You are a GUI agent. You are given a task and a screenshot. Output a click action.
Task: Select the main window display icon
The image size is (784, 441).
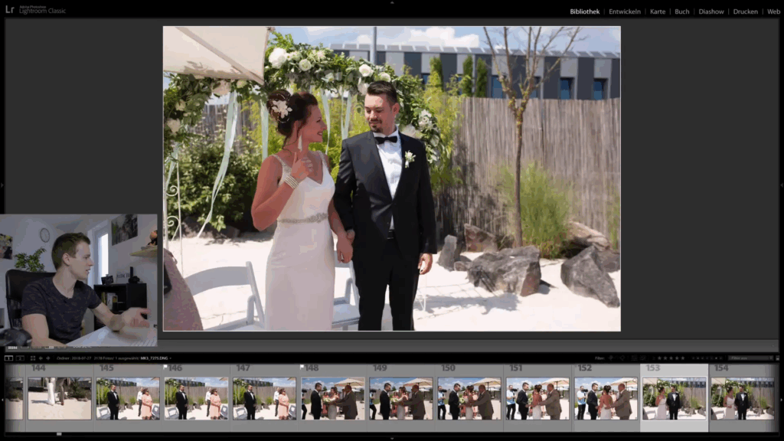point(7,358)
